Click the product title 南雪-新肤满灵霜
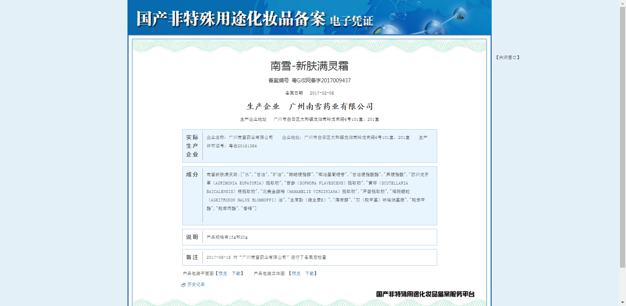This screenshot has height=306, width=626. coord(309,66)
